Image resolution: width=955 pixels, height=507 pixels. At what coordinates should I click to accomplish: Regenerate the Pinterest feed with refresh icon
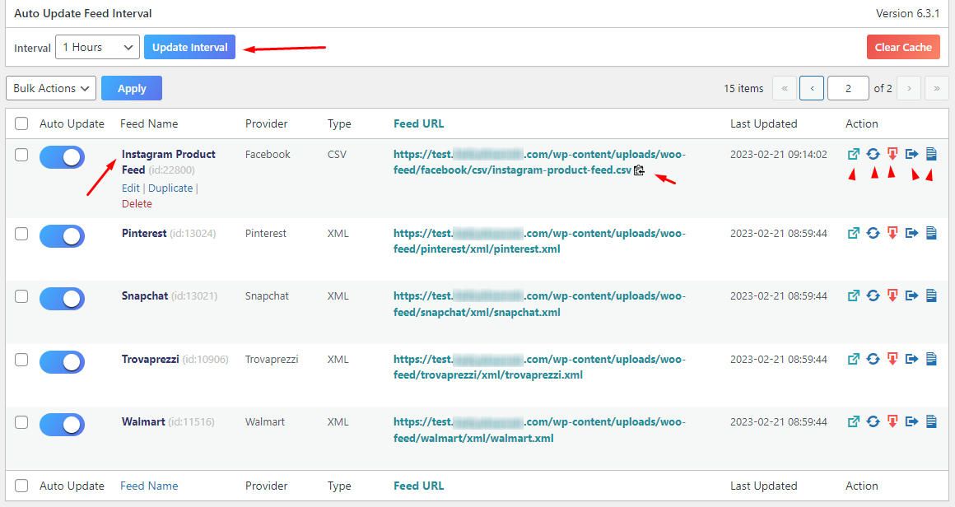tap(873, 234)
